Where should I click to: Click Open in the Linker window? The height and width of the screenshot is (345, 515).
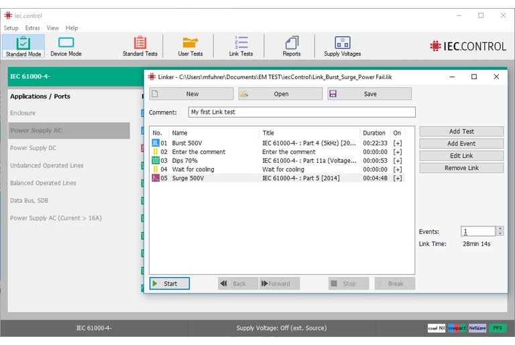280,94
